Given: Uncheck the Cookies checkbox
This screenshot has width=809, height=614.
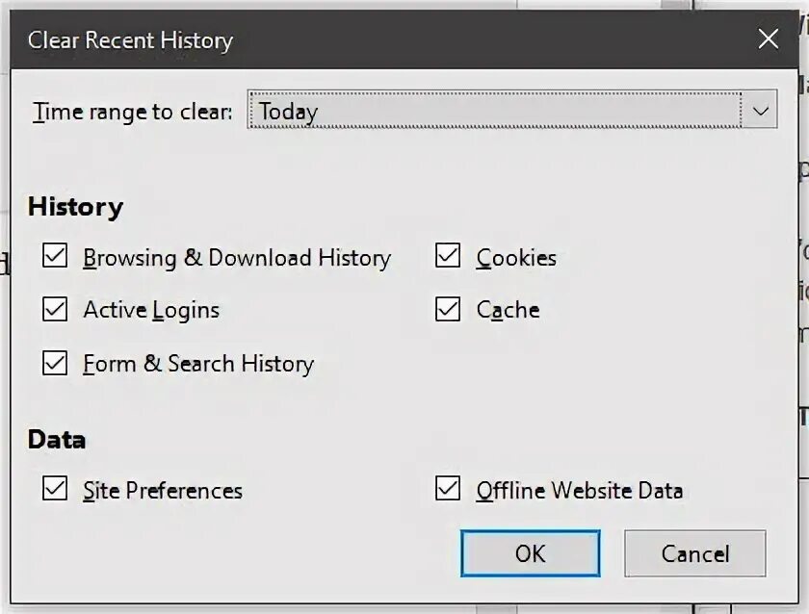Looking at the screenshot, I should point(448,257).
